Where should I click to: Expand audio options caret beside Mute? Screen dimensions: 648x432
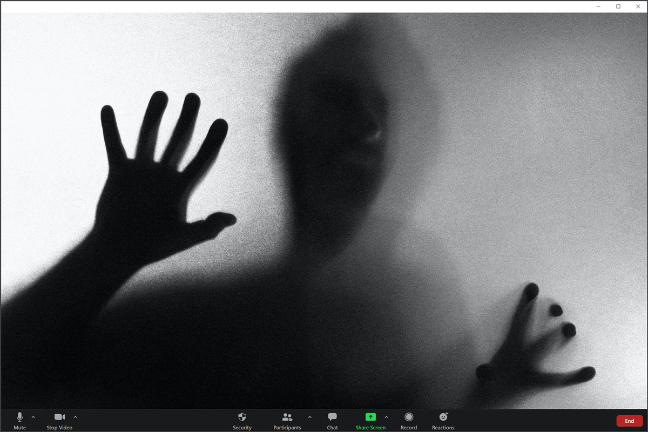click(x=33, y=417)
